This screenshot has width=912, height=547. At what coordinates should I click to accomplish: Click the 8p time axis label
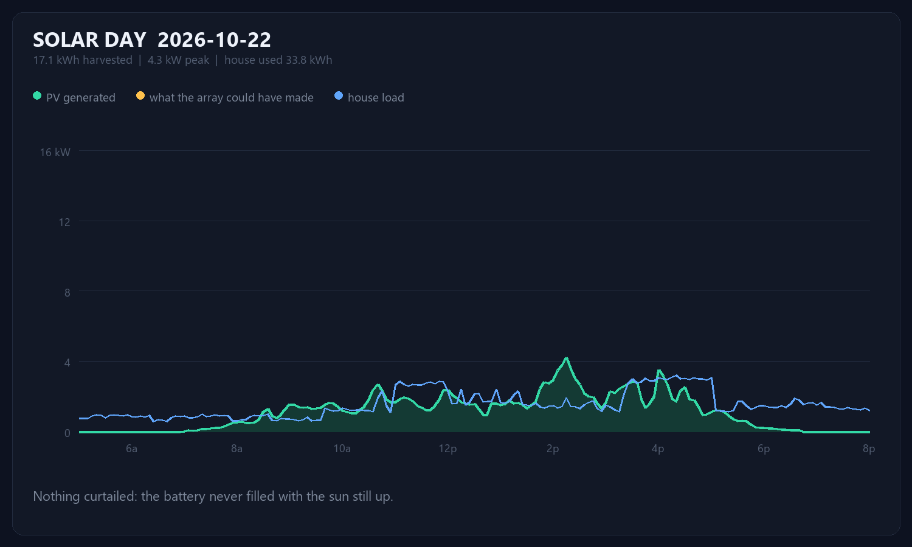(x=869, y=449)
